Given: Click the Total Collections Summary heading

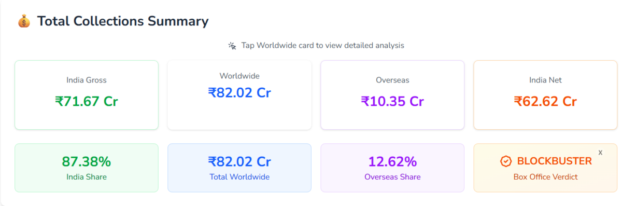Looking at the screenshot, I should pos(123,21).
